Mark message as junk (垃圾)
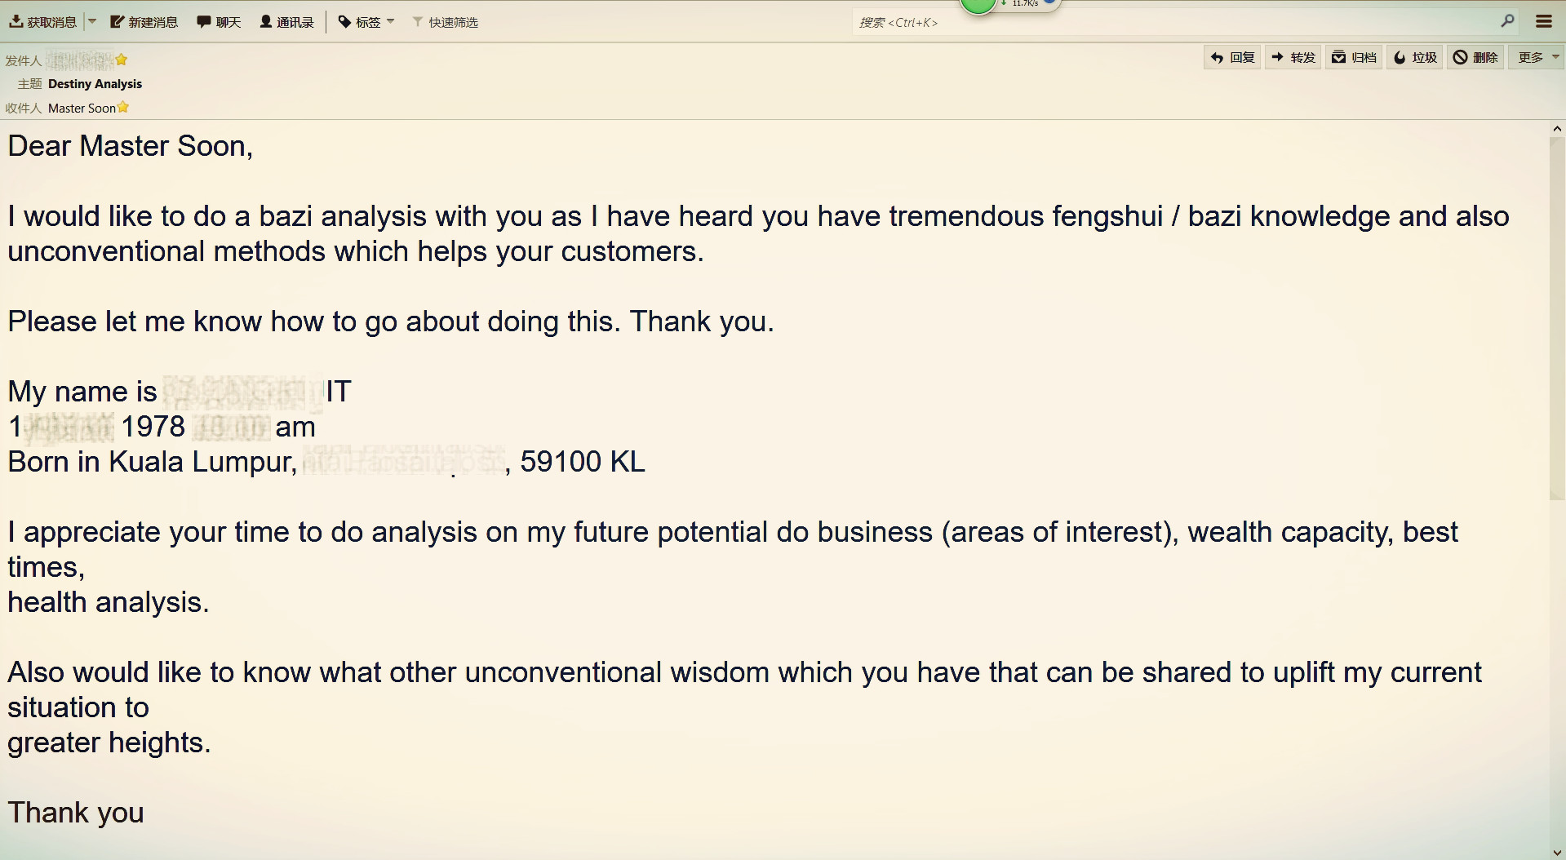Screen dimensions: 1566x860 (1415, 57)
